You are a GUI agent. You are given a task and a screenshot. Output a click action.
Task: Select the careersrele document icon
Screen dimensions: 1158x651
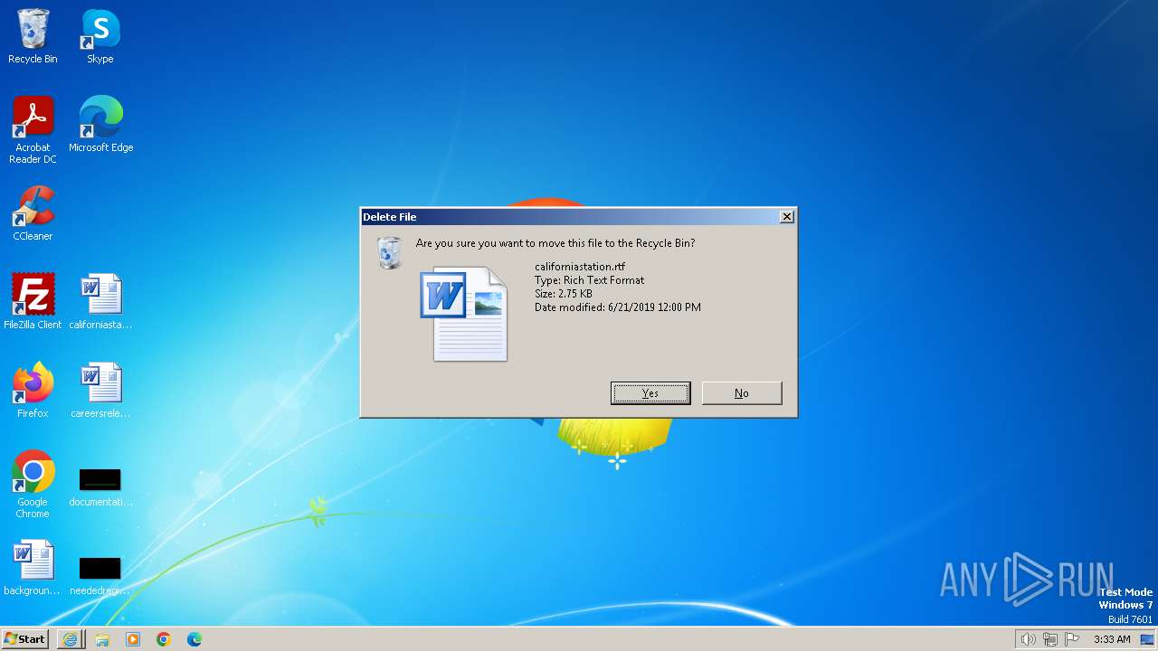100,391
